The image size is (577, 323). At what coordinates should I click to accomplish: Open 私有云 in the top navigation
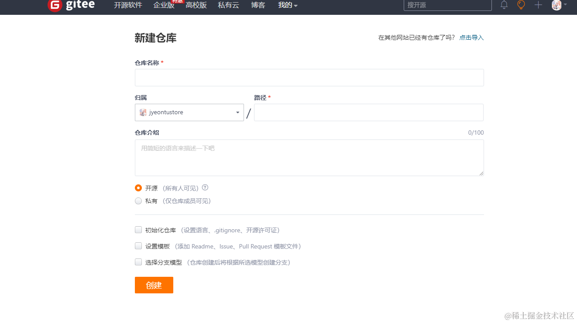228,5
